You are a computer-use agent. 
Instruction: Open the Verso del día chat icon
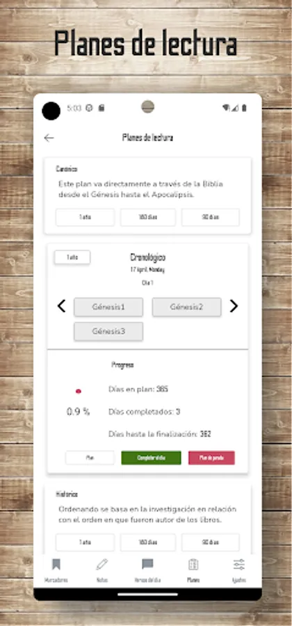(x=147, y=565)
